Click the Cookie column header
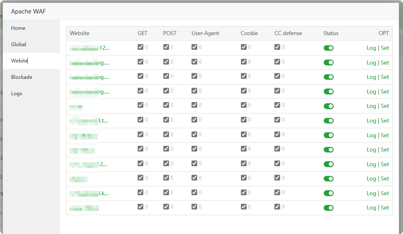 (249, 33)
